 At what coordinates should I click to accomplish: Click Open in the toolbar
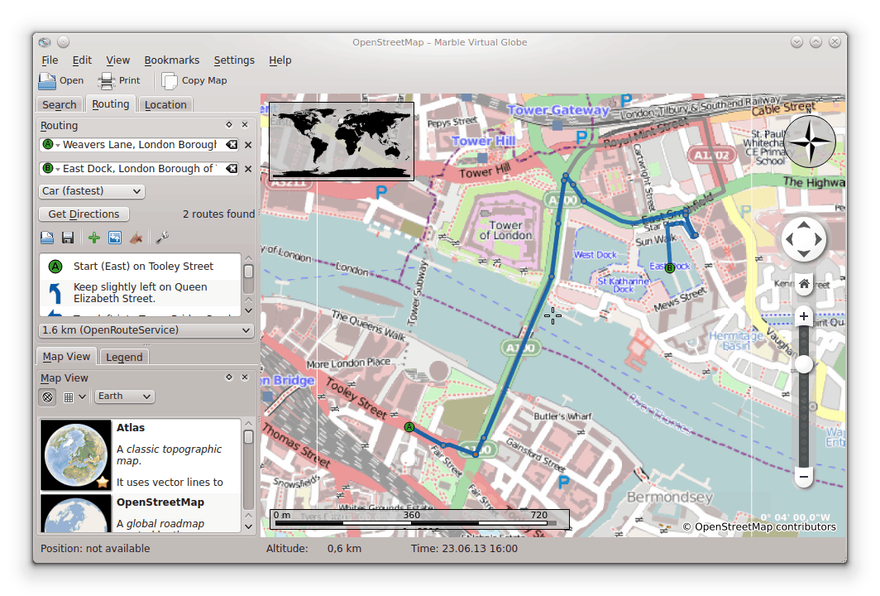pos(61,81)
